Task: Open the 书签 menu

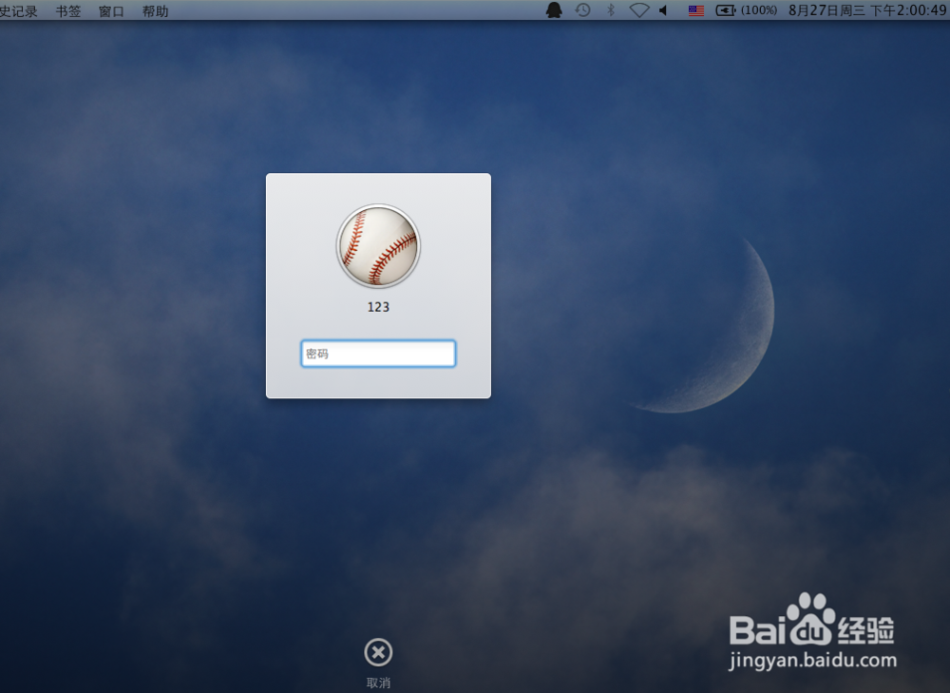Action: tap(68, 10)
